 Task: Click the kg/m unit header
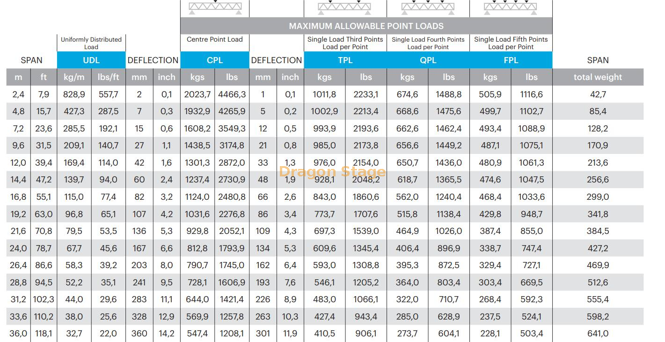(x=74, y=77)
